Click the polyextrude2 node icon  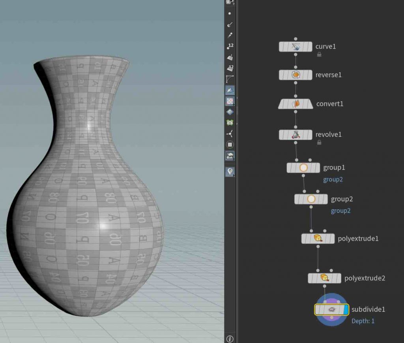click(x=324, y=278)
